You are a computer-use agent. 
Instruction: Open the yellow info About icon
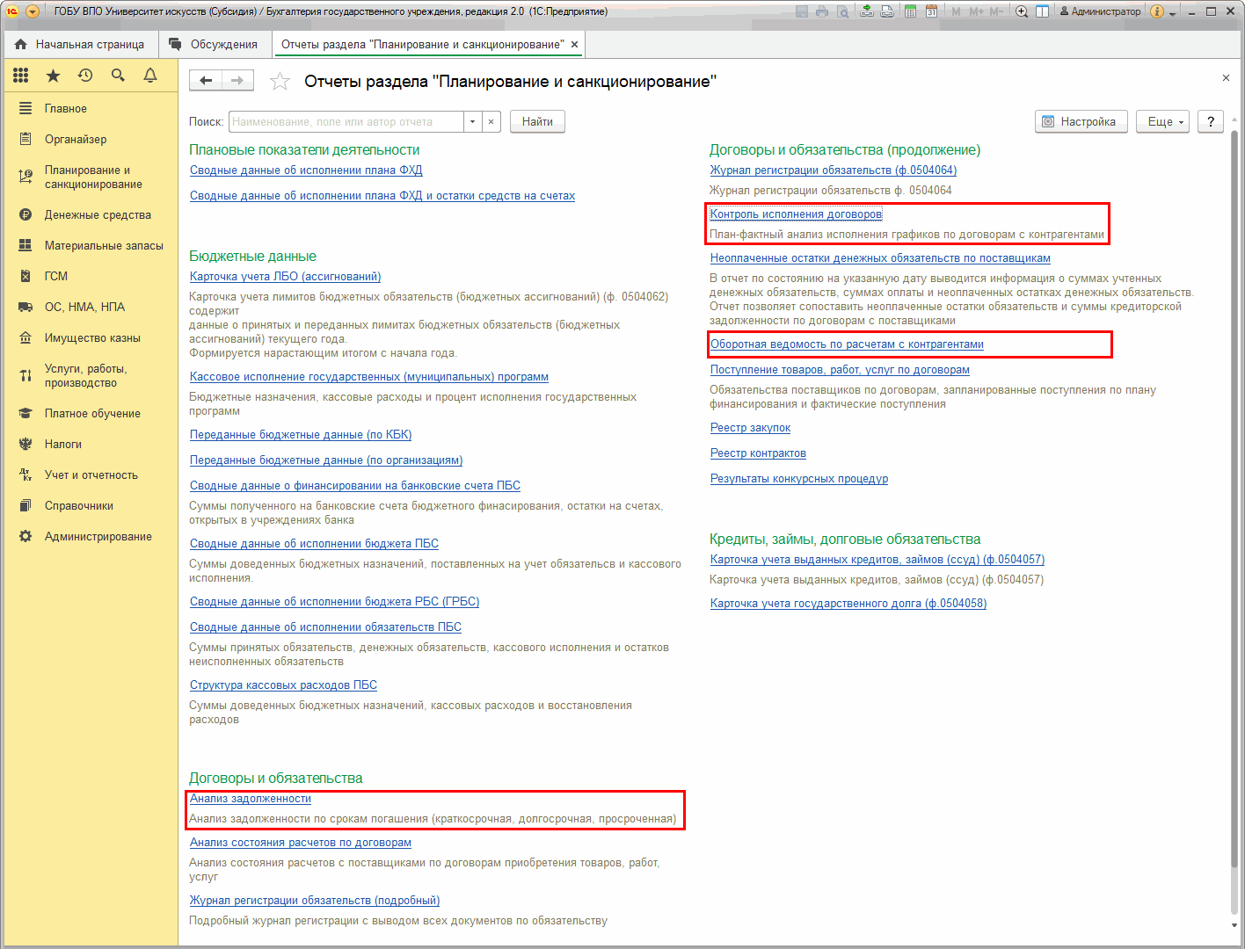(1157, 11)
